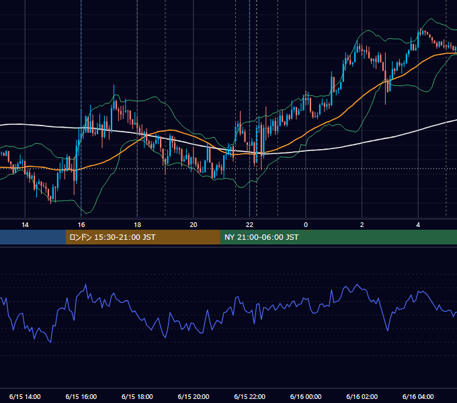The width and height of the screenshot is (457, 403).
Task: Click the 6/16 02:00 date label
Action: pos(362,396)
